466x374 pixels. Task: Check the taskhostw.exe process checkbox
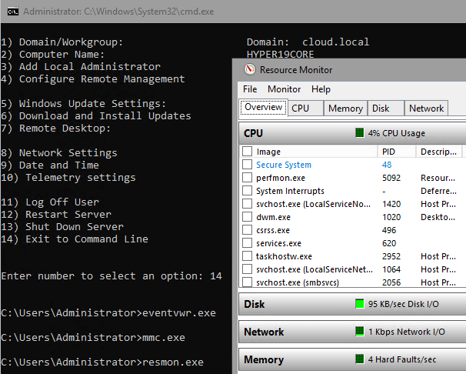point(247,256)
